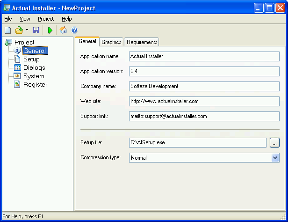The height and width of the screenshot is (222, 288).
Task: Click the 'Support link:' label
Action: [x=94, y=116]
